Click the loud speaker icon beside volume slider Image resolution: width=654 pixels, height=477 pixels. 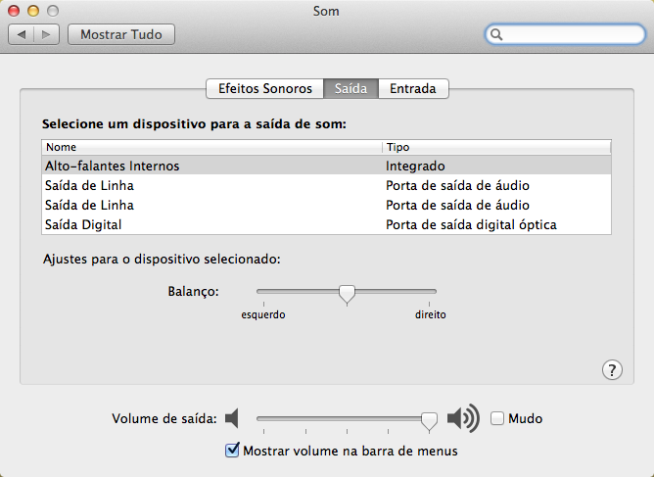pyautogui.click(x=462, y=419)
